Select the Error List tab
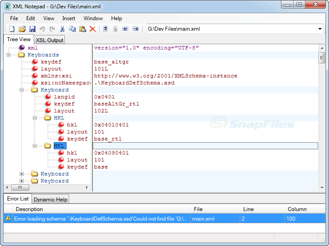Viewport: 329px width, 246px height. coord(17,199)
